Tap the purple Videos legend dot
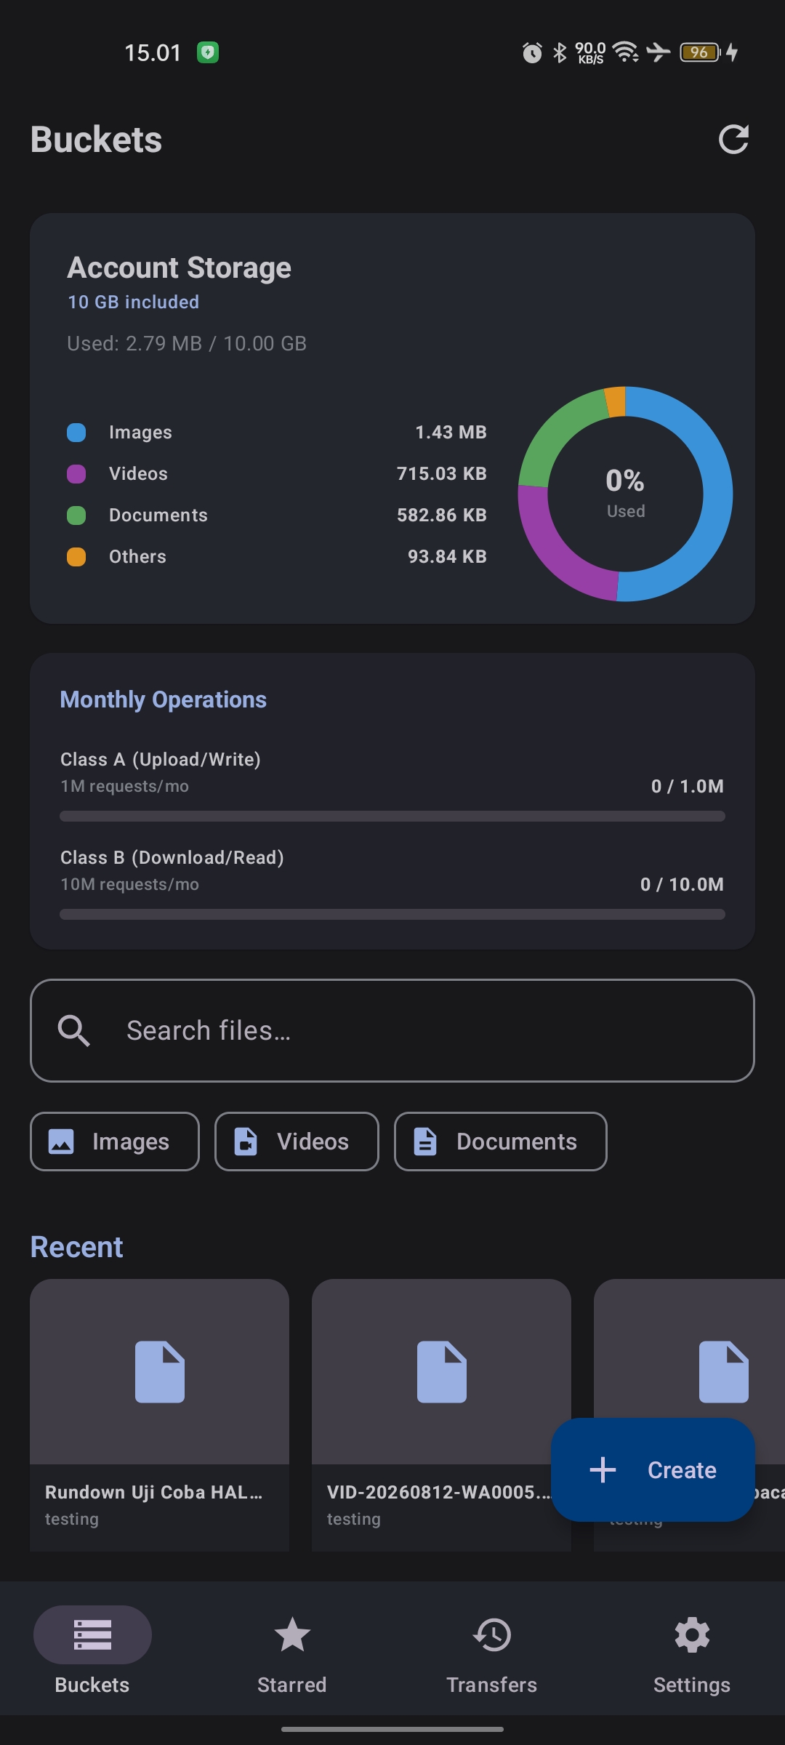The image size is (785, 1745). (x=76, y=474)
